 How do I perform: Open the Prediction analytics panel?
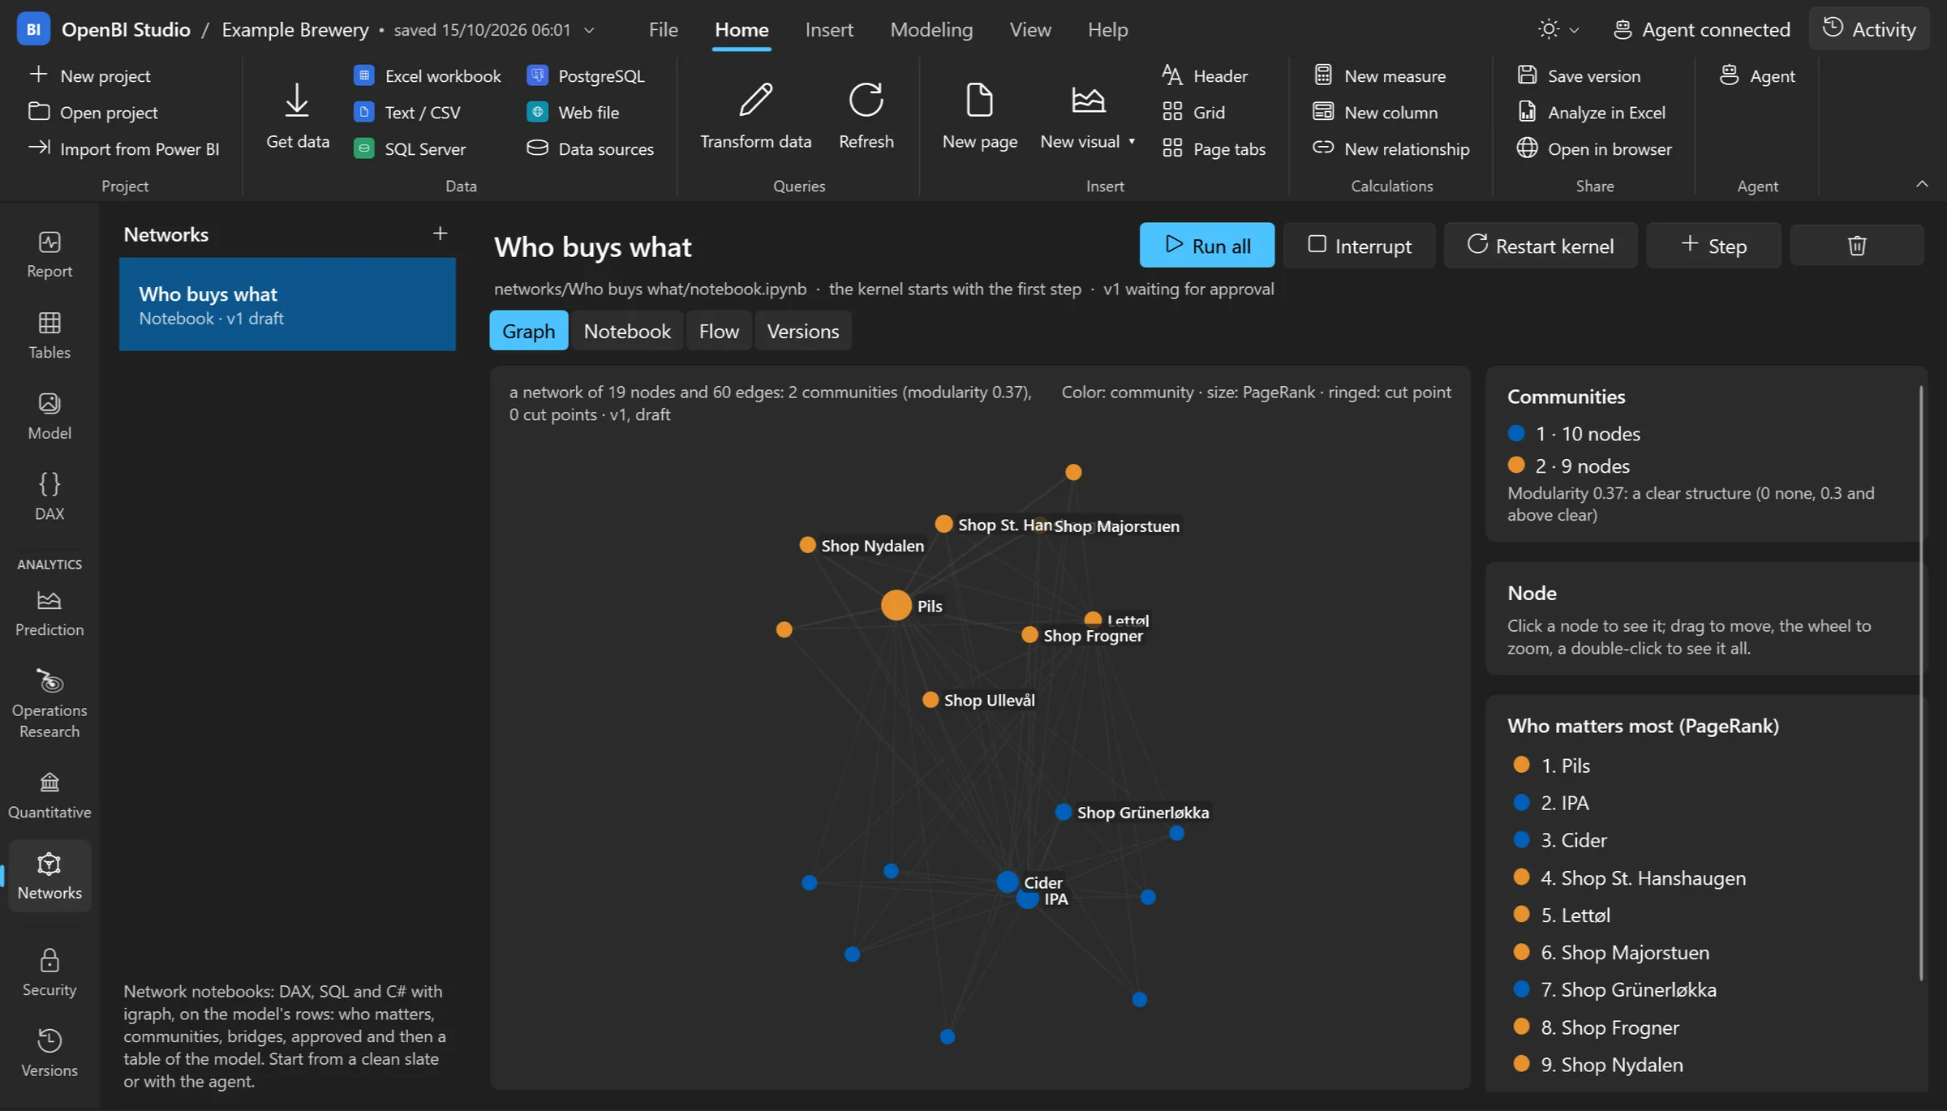coord(49,613)
